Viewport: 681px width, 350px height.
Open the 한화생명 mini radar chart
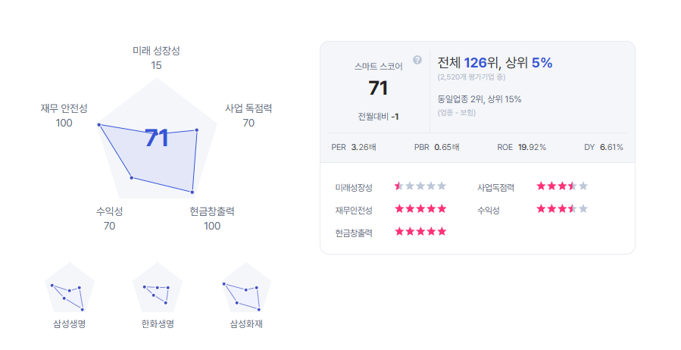(x=158, y=287)
